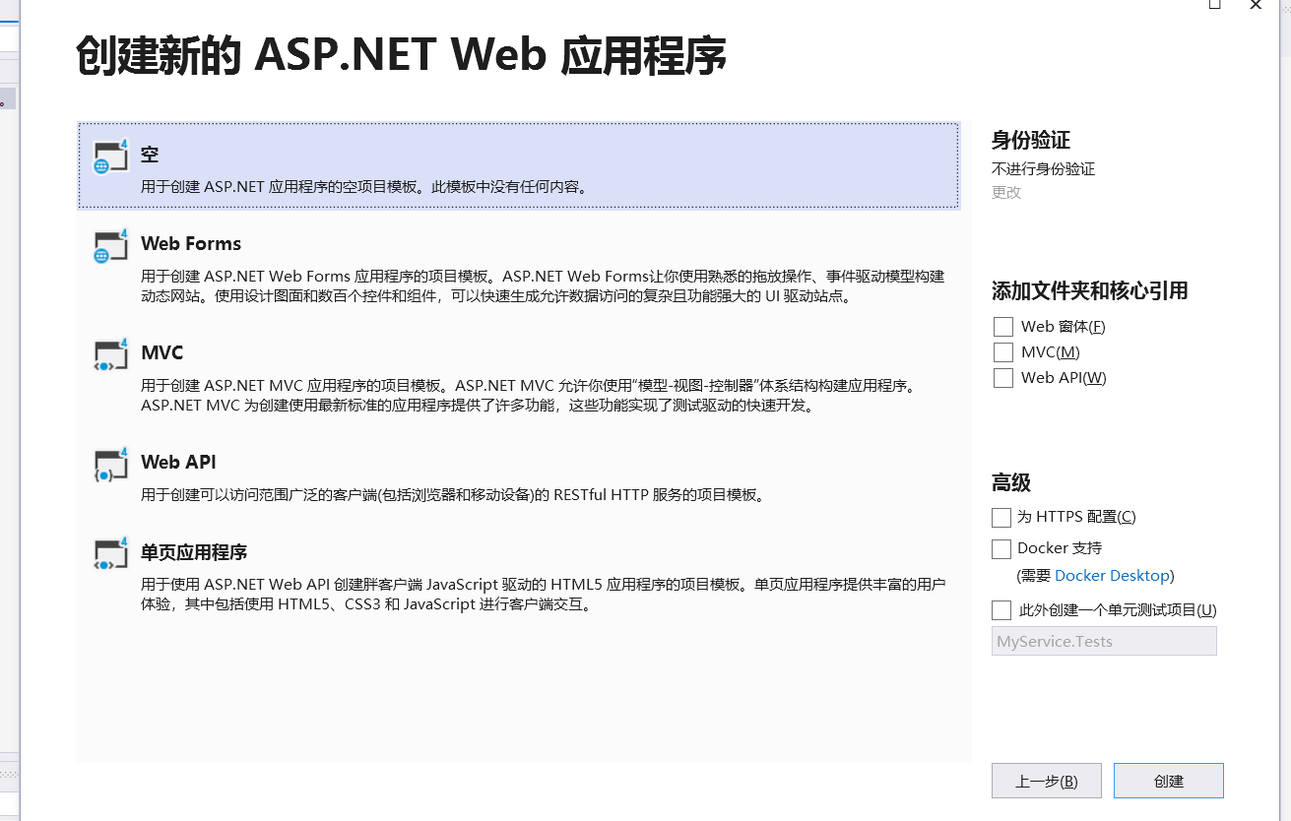Select the Web Forms template title
Viewport: 1291px width, 821px height.
191,244
